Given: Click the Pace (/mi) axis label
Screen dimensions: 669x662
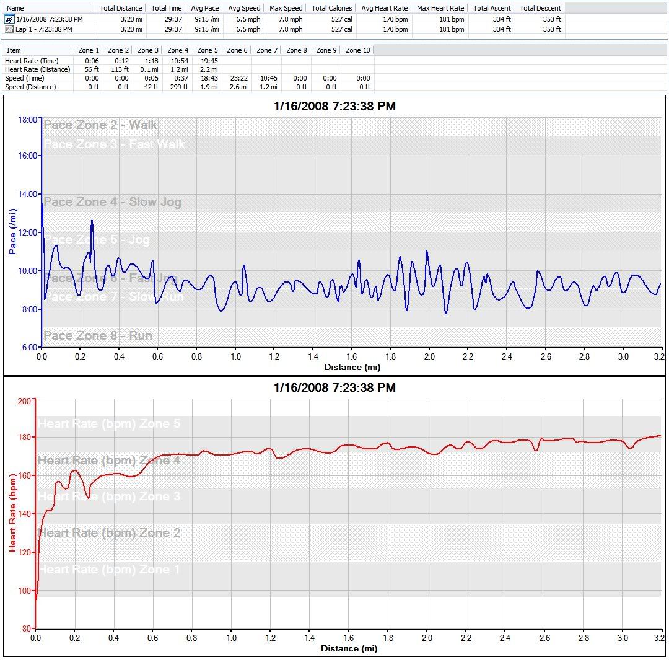Looking at the screenshot, I should [12, 232].
